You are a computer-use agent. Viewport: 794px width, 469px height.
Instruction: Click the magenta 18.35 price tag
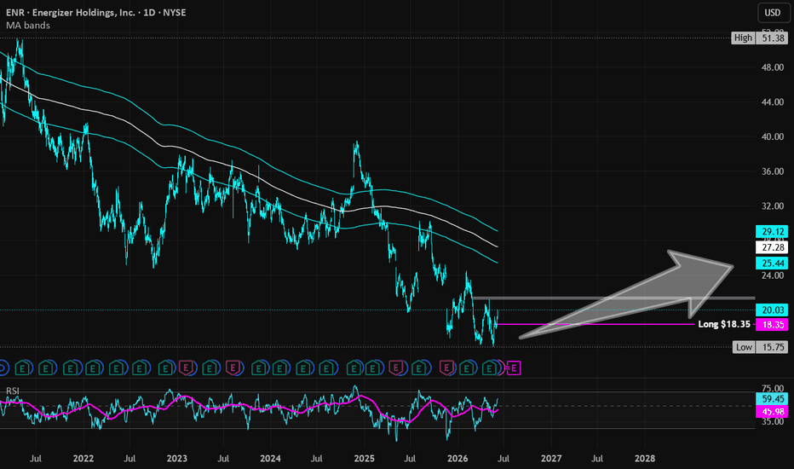772,325
